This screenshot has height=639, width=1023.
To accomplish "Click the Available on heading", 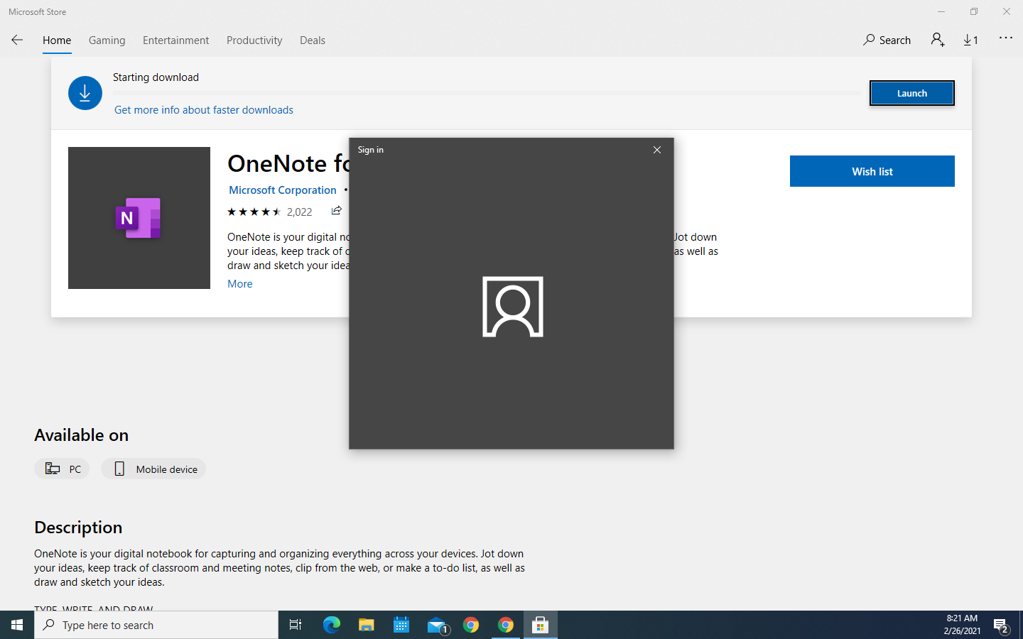I will pos(82,435).
